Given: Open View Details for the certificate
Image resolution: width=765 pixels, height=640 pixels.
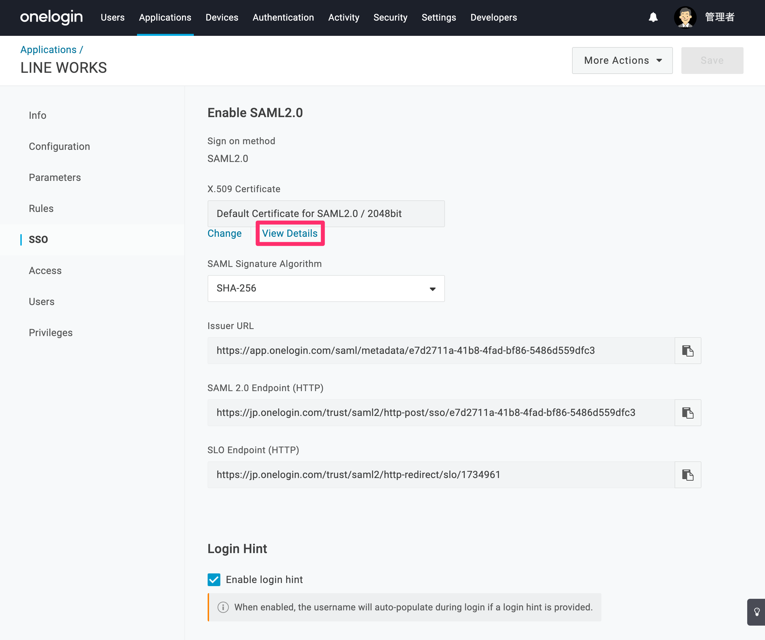Looking at the screenshot, I should tap(290, 233).
